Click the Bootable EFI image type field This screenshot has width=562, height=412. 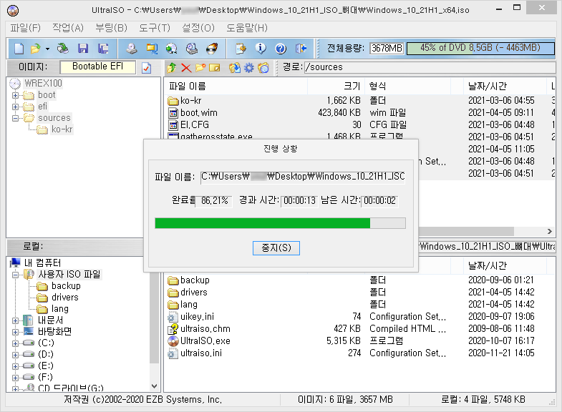coord(98,67)
